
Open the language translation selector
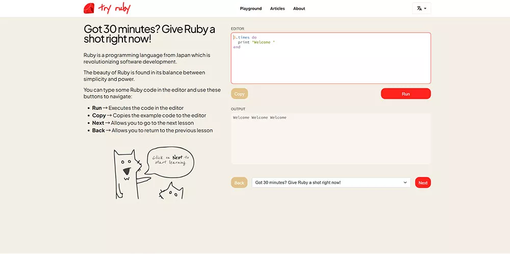pos(422,9)
